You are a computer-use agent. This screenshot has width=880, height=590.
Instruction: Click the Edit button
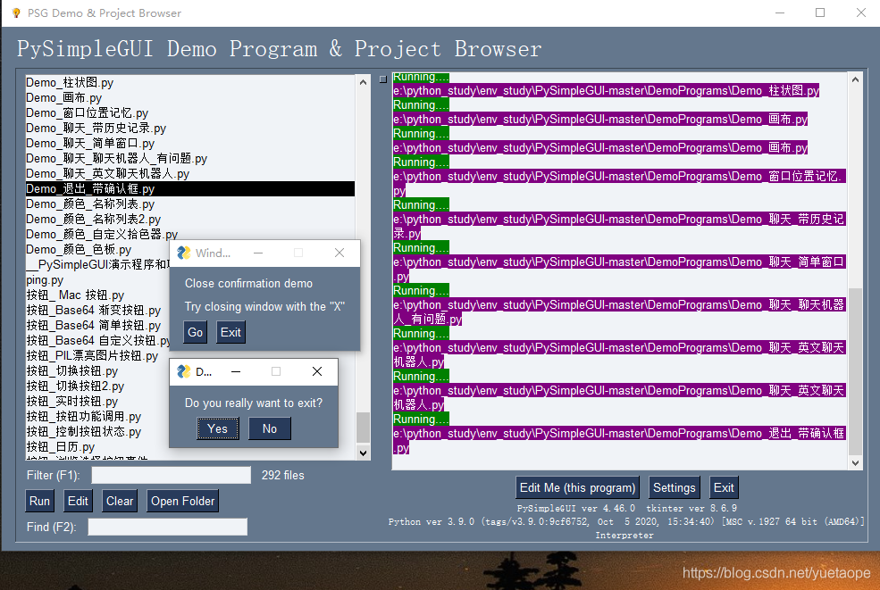[78, 501]
